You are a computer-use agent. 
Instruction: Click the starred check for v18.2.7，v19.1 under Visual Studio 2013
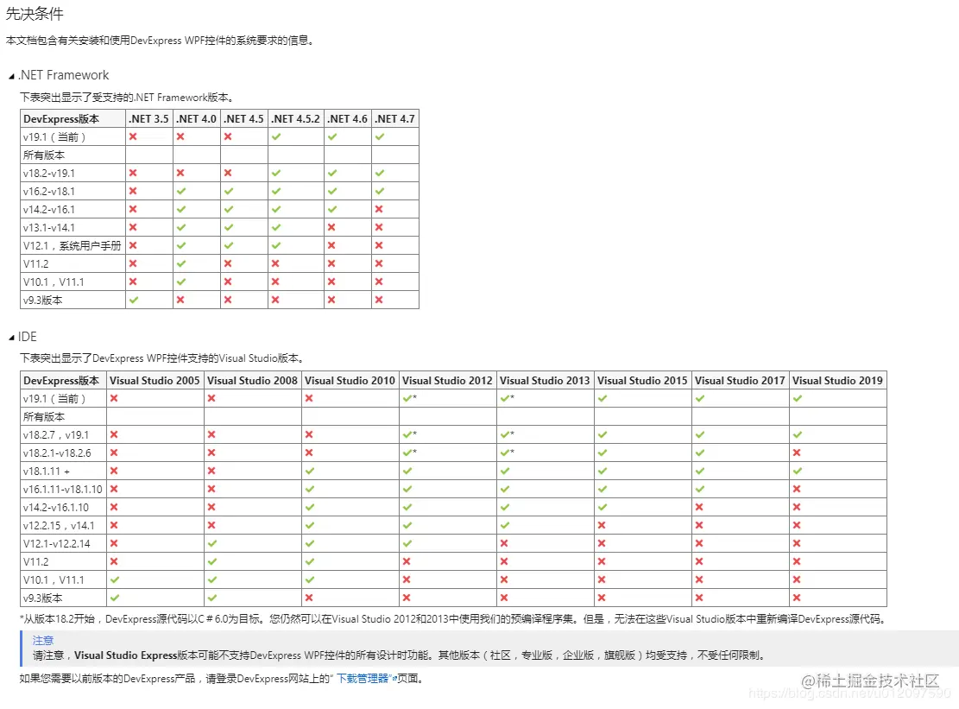click(507, 434)
